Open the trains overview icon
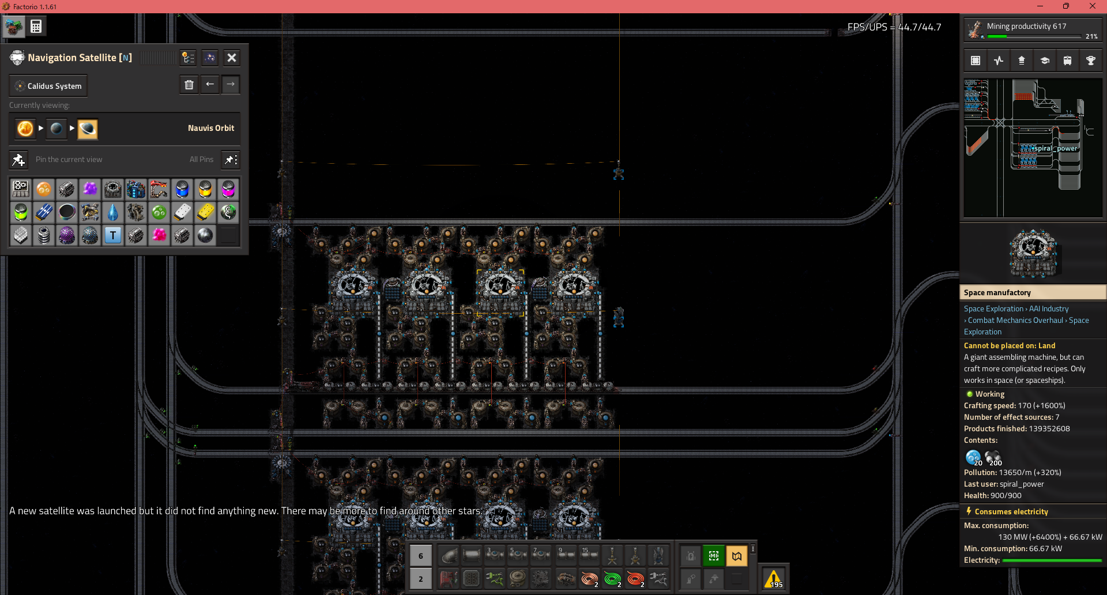 tap(1067, 61)
